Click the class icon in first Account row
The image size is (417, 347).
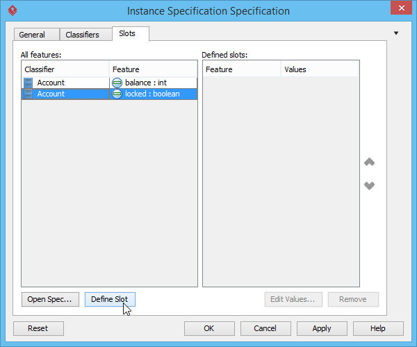(x=28, y=83)
